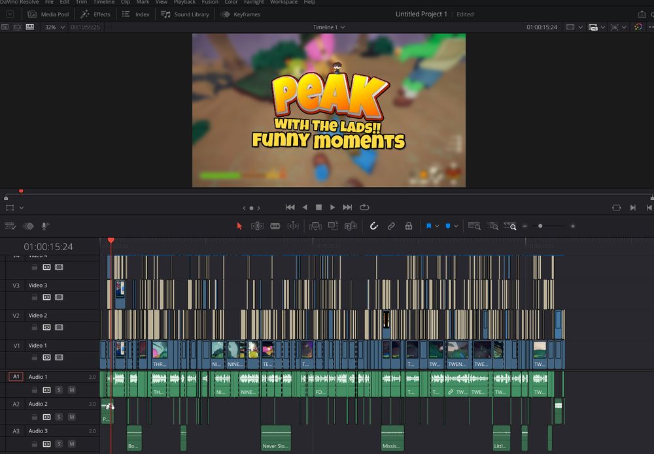Mute the Audio 2 track

[x=72, y=417]
